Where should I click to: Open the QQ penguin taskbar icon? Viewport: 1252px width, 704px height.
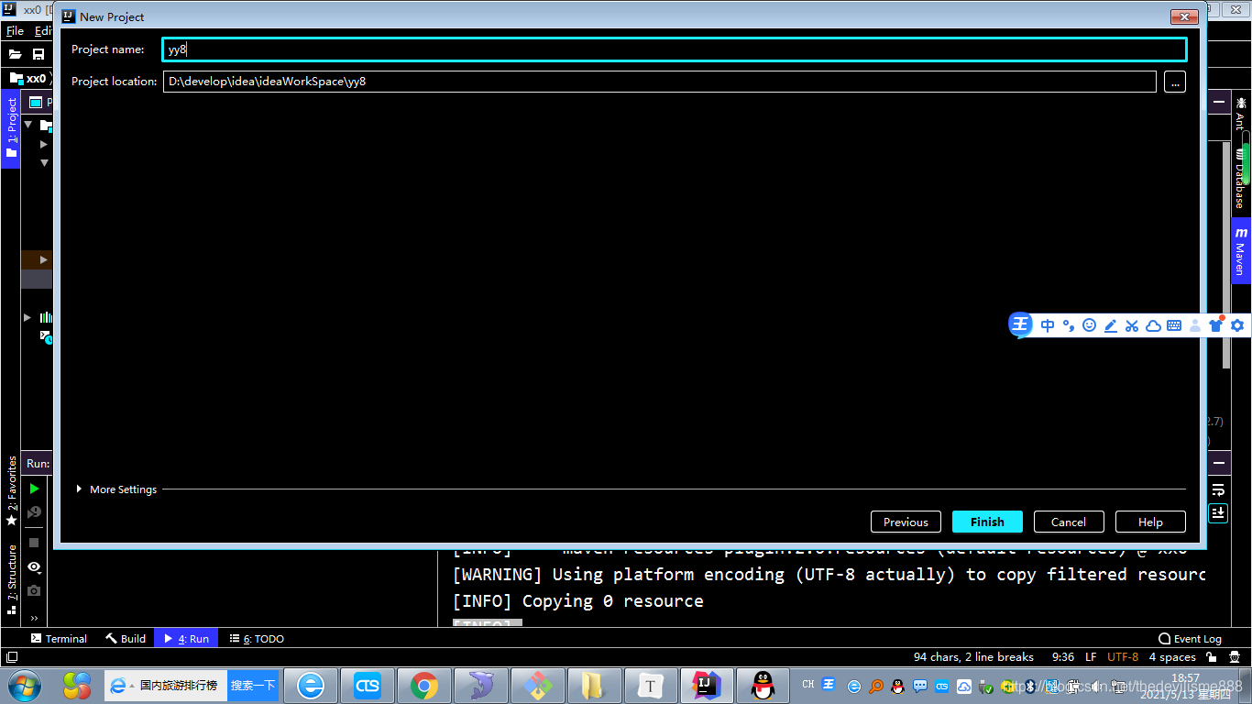pyautogui.click(x=763, y=685)
